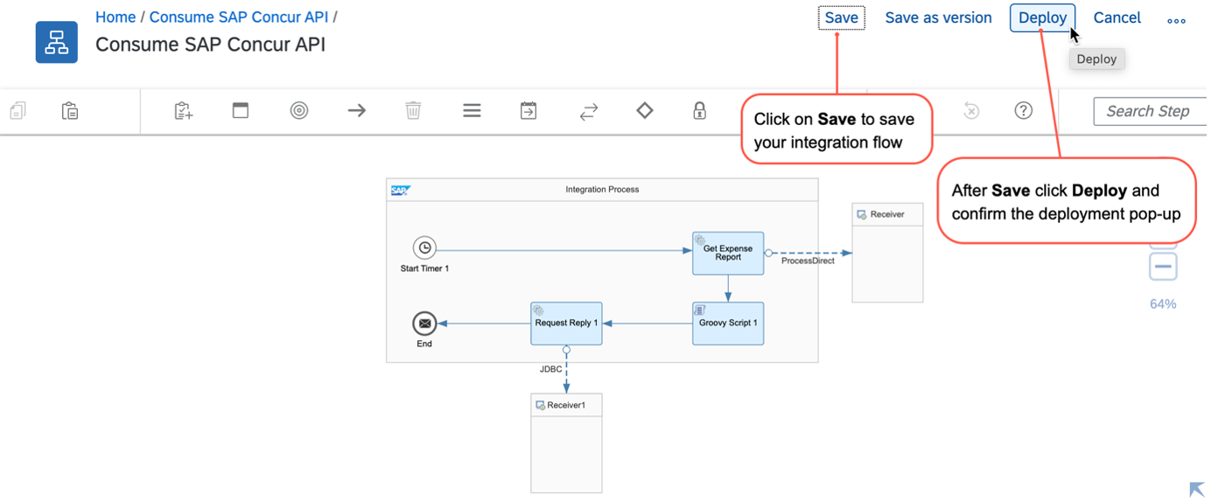Click Save as version
The width and height of the screenshot is (1211, 502).
point(938,17)
